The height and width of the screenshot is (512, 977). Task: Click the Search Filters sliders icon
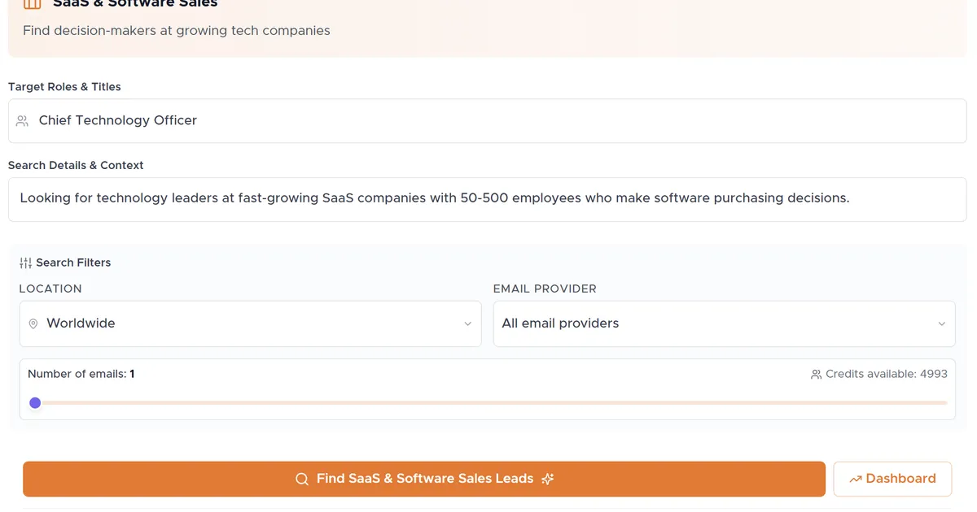(25, 263)
